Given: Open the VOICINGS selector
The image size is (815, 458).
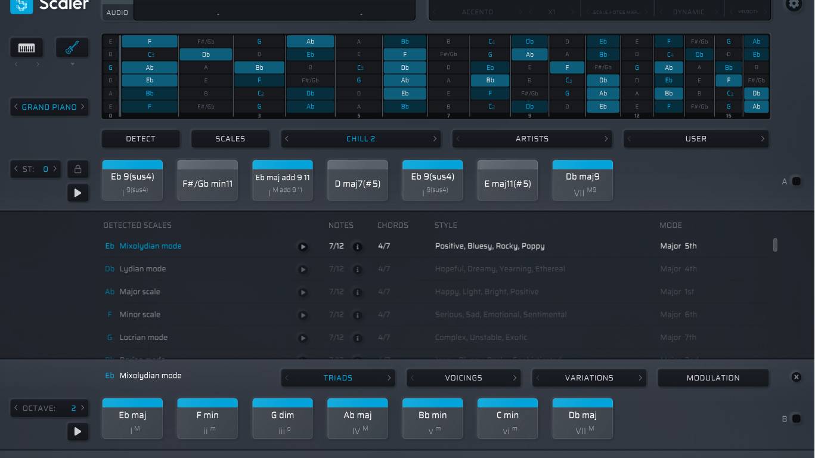Looking at the screenshot, I should tap(463, 378).
